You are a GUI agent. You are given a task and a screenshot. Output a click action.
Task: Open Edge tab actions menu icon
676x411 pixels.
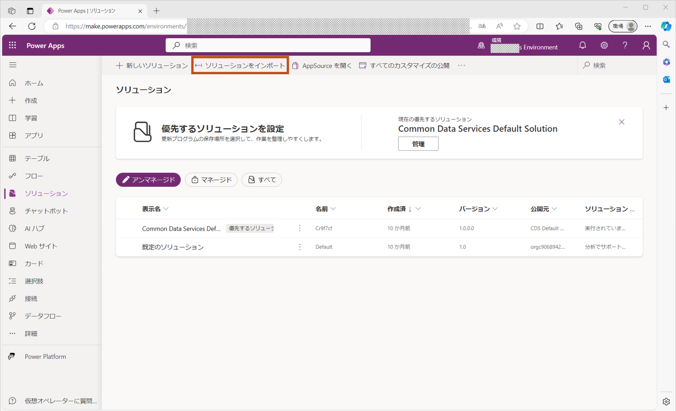click(x=30, y=11)
